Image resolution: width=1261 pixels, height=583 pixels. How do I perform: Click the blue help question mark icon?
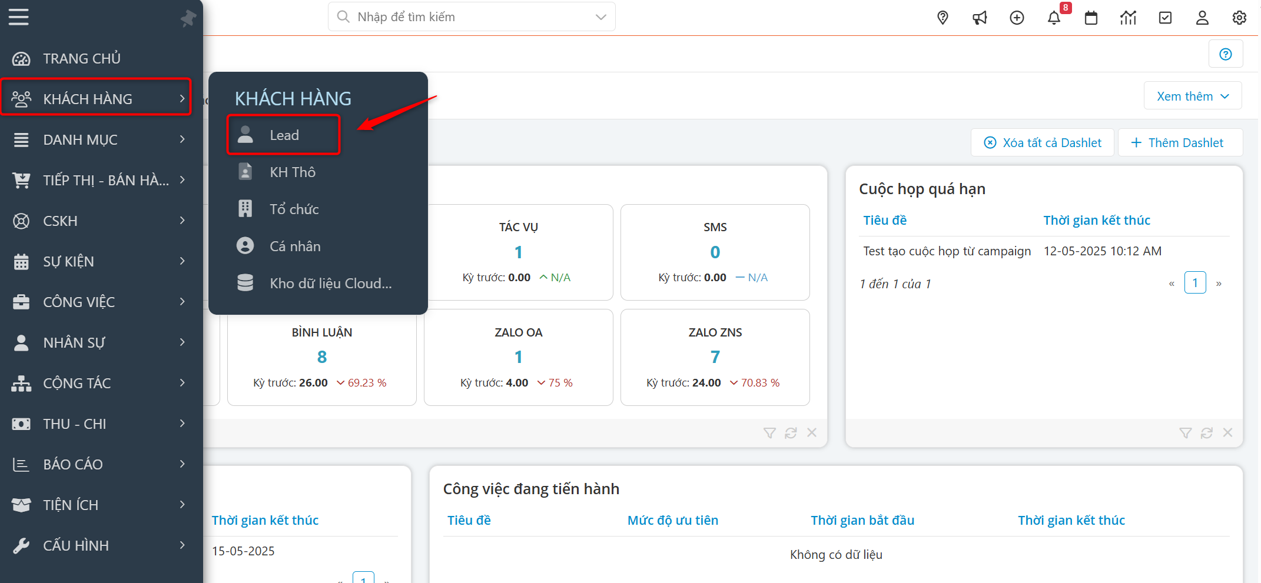click(1226, 54)
